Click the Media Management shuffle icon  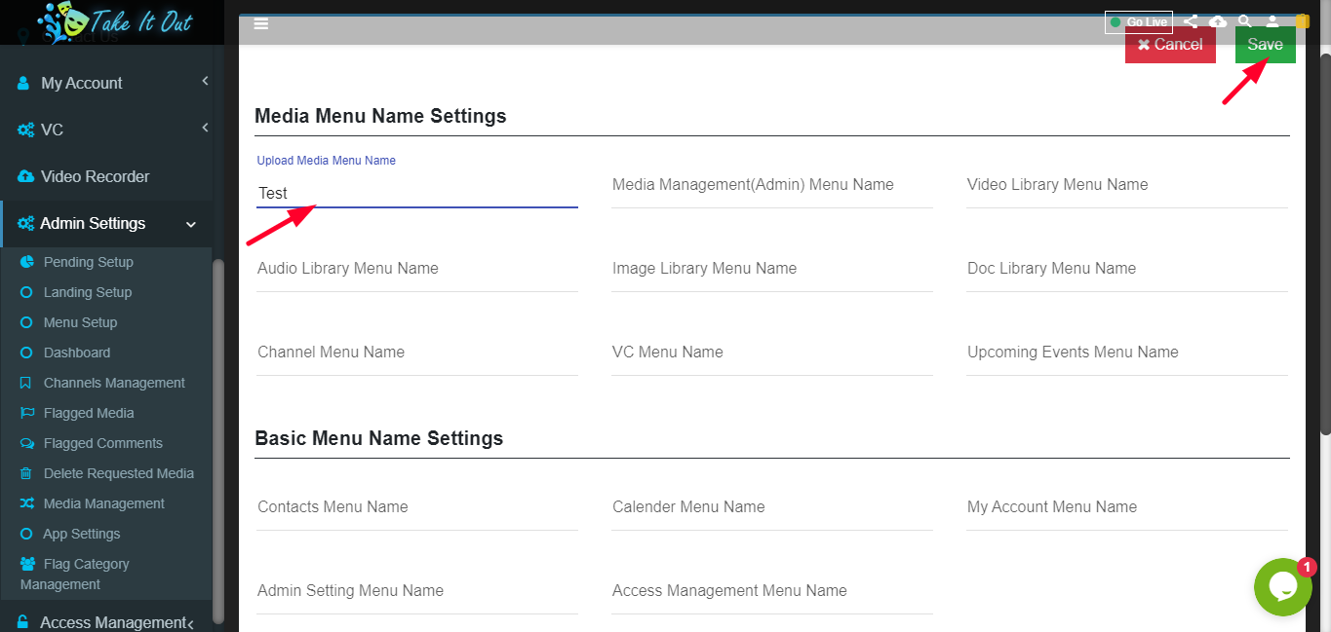pos(26,503)
